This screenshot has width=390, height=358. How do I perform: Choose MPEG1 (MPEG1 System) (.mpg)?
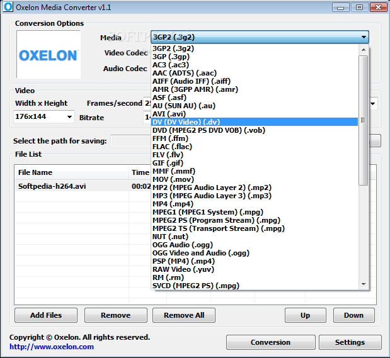coord(255,212)
